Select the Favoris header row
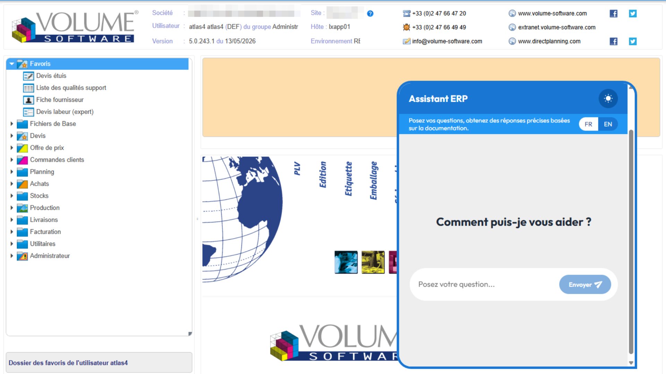This screenshot has width=666, height=374. pyautogui.click(x=97, y=64)
